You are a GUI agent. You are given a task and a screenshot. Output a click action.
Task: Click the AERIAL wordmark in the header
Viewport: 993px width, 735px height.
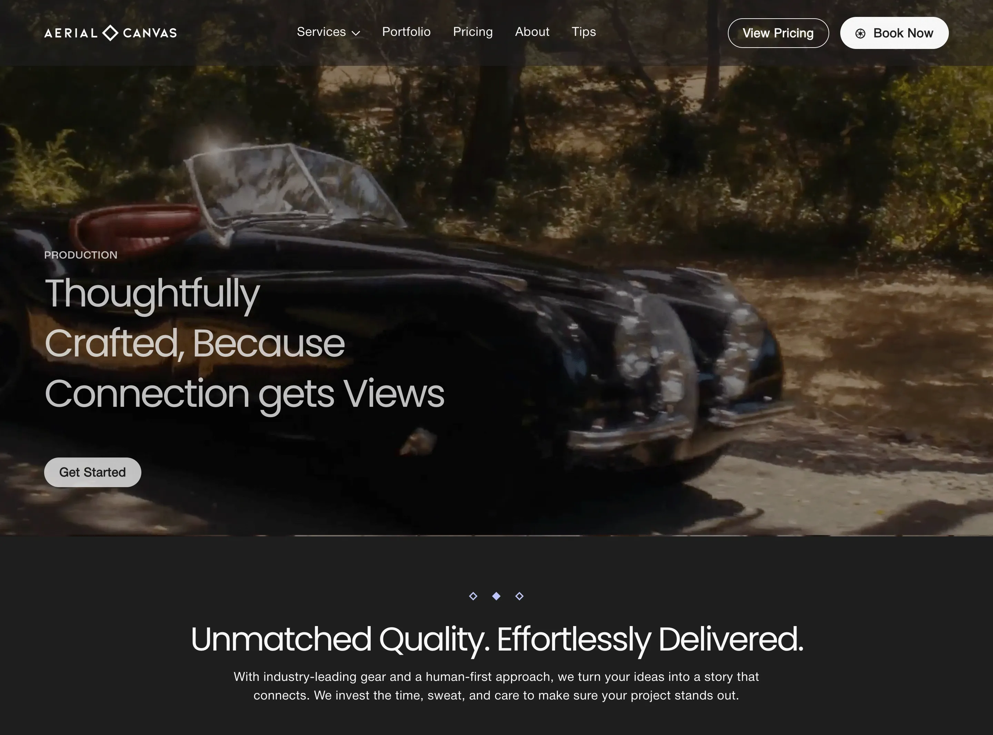(x=71, y=33)
